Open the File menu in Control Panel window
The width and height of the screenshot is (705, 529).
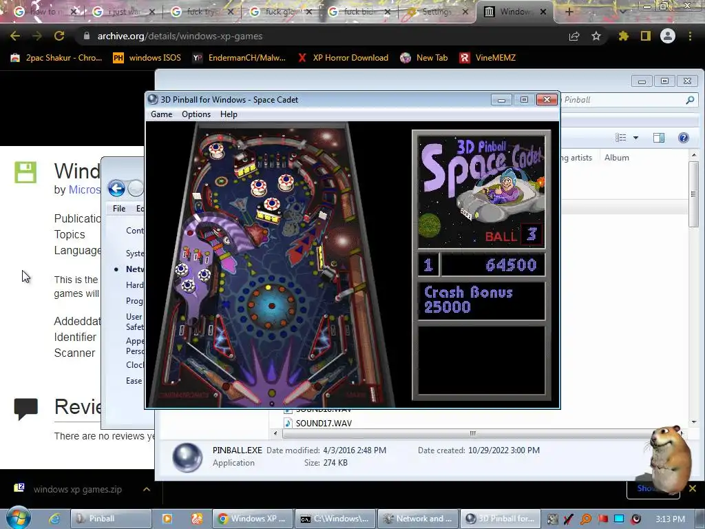119,209
